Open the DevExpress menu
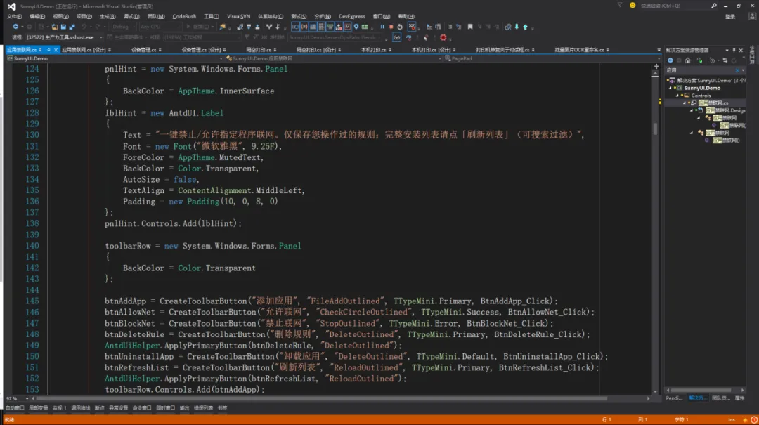 tap(352, 16)
